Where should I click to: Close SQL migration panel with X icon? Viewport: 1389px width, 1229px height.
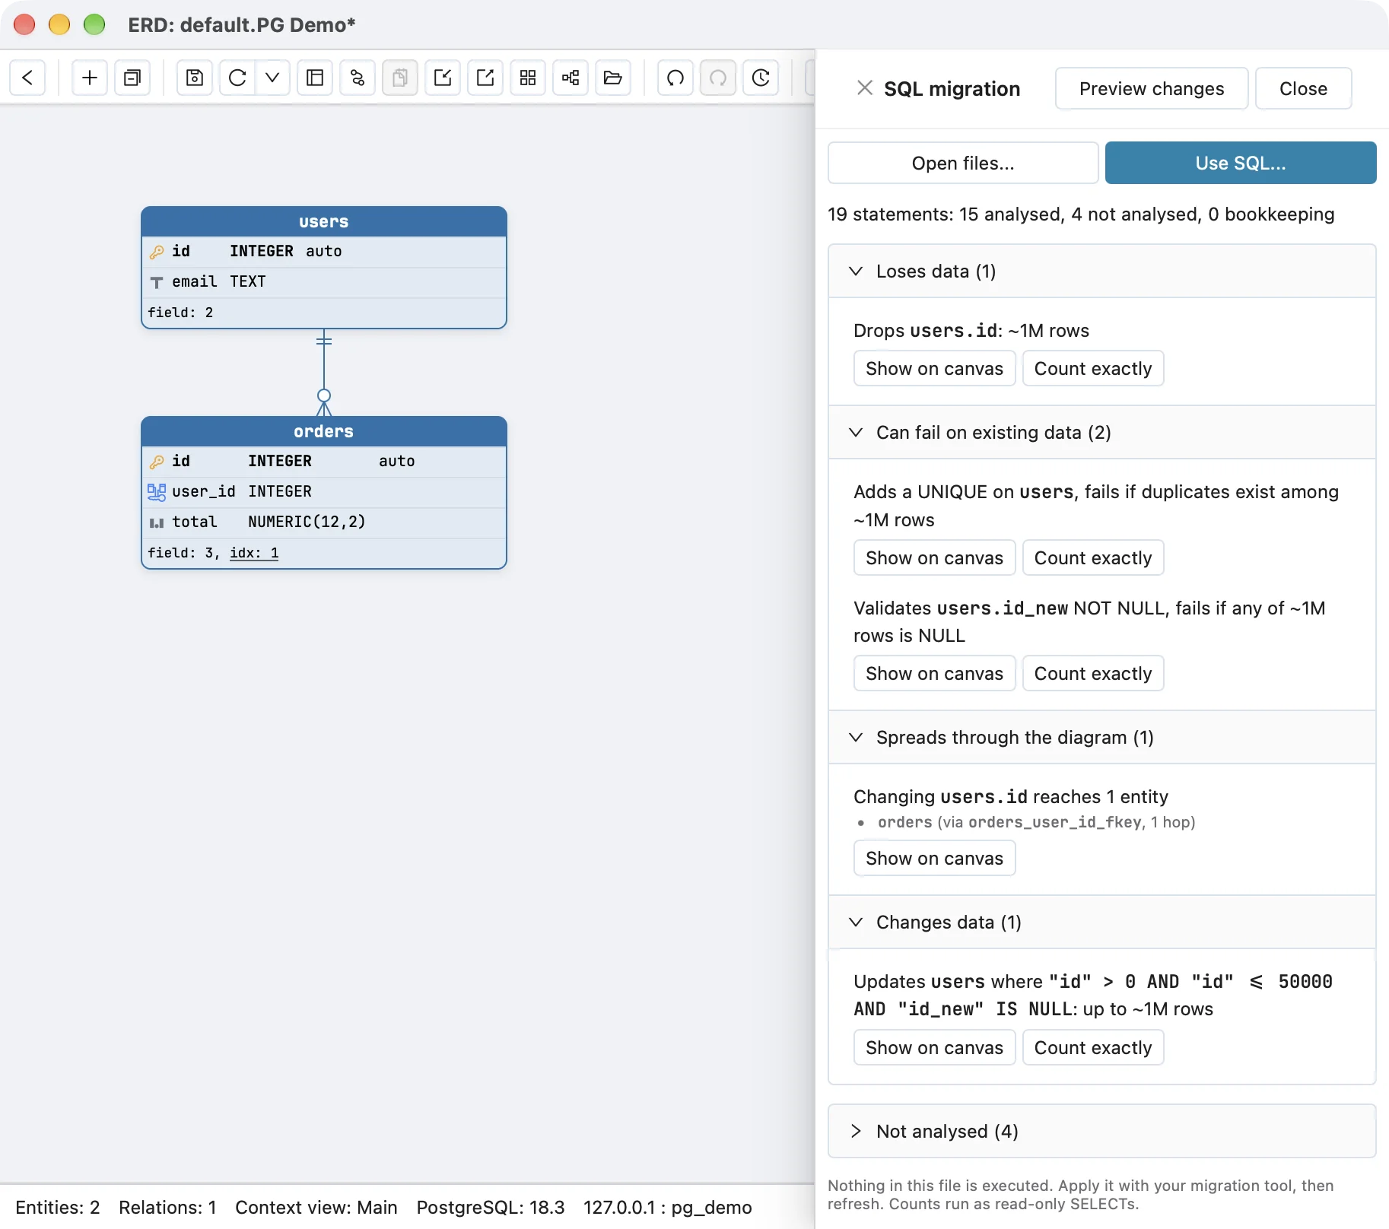(864, 88)
